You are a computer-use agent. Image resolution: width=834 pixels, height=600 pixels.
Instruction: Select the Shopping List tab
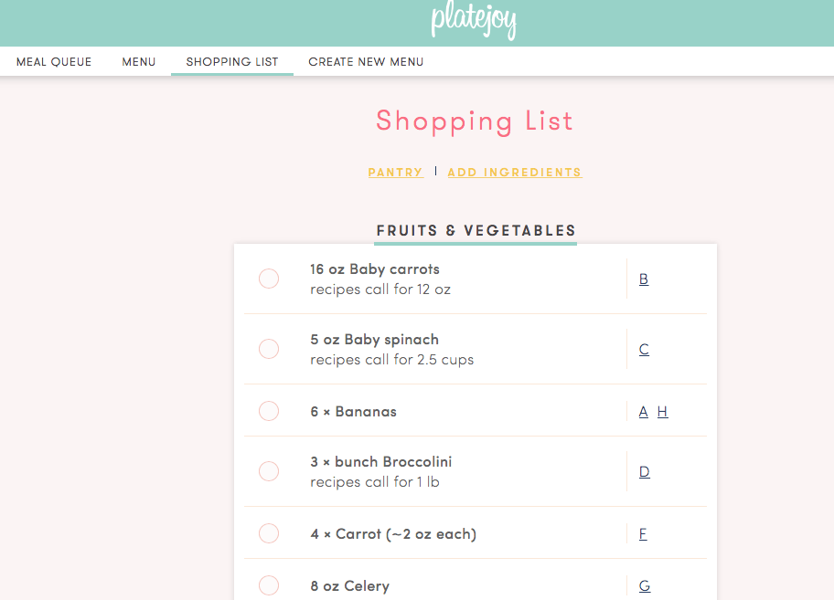tap(232, 61)
